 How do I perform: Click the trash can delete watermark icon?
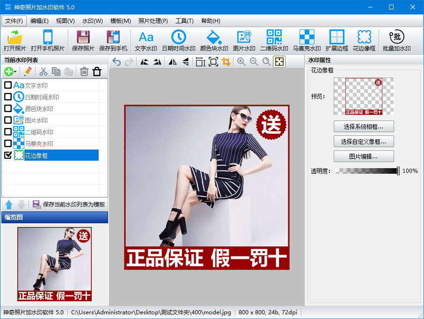[x=84, y=71]
